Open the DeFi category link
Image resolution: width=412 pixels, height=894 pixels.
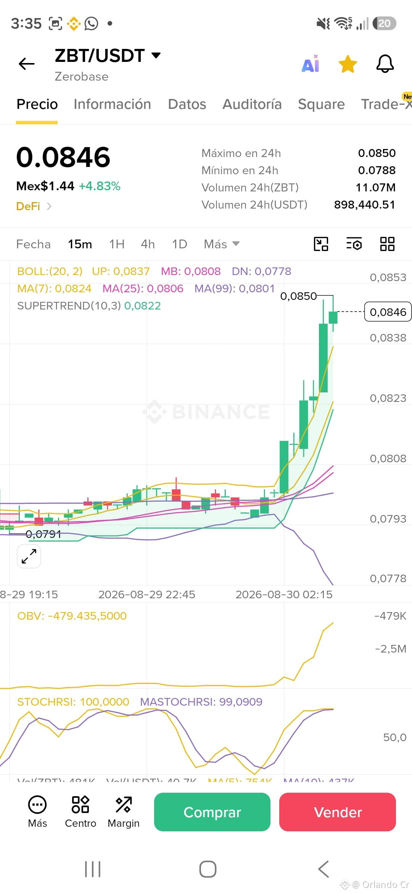pos(34,206)
